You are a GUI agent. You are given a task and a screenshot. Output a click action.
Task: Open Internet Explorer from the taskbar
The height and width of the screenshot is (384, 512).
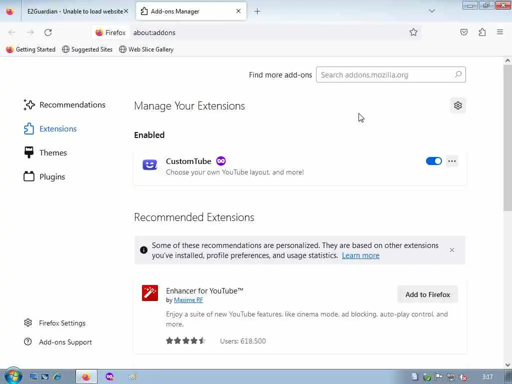pyautogui.click(x=57, y=377)
